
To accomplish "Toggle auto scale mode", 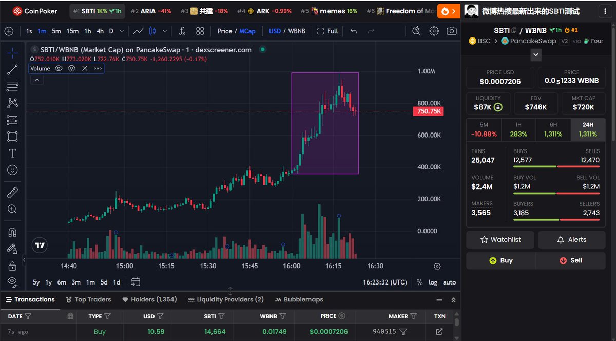I will pos(449,282).
